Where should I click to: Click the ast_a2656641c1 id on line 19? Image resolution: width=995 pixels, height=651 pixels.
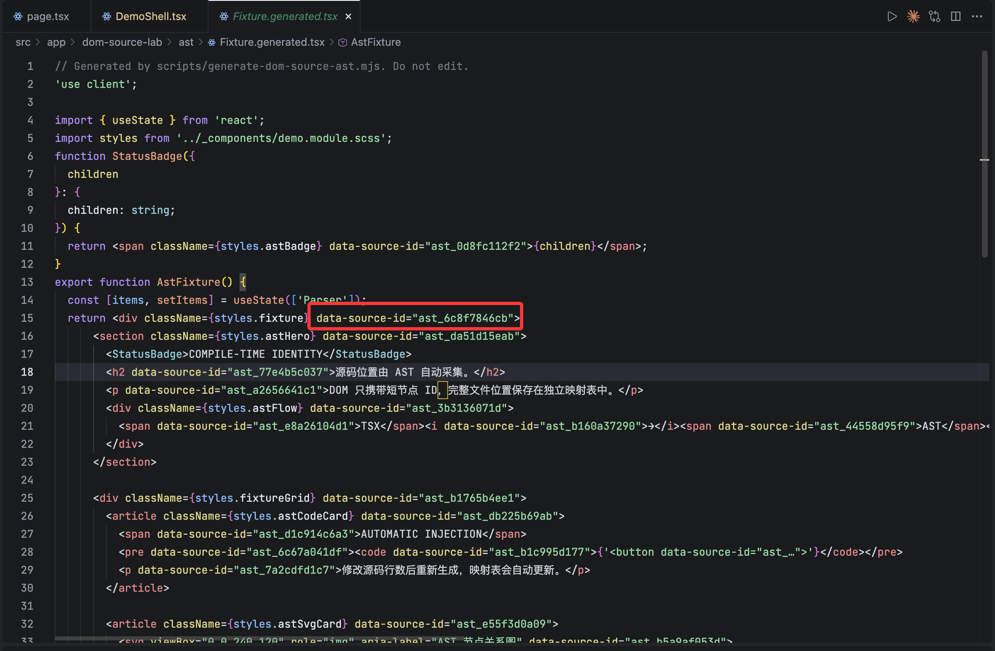click(271, 390)
